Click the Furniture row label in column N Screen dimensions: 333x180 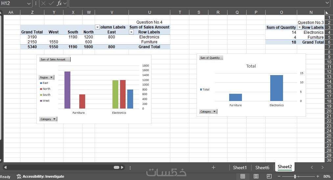(311, 37)
